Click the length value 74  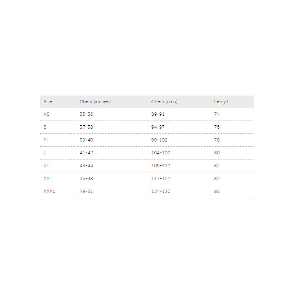tap(217, 114)
